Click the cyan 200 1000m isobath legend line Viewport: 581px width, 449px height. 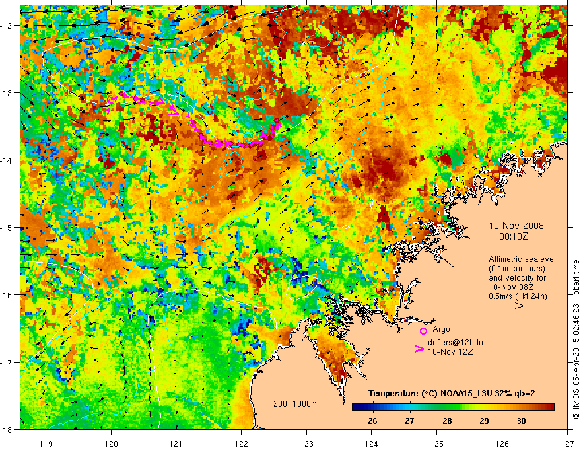(287, 411)
